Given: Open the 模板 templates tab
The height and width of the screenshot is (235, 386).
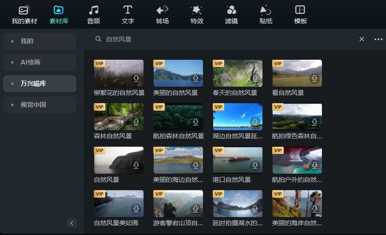Looking at the screenshot, I should (x=300, y=15).
